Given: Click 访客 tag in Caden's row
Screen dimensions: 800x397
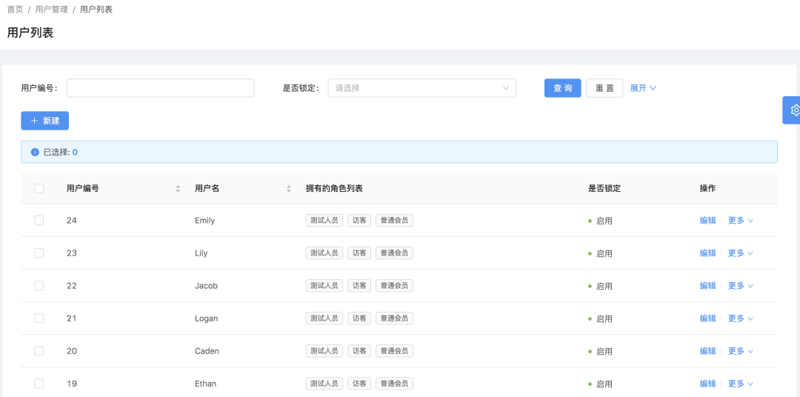Looking at the screenshot, I should point(359,351).
